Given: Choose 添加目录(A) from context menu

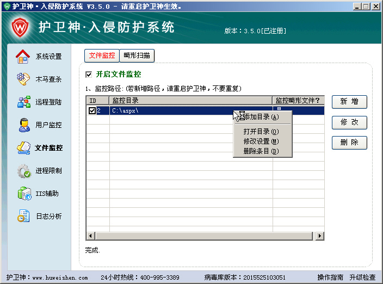Looking at the screenshot, I should click(263, 117).
